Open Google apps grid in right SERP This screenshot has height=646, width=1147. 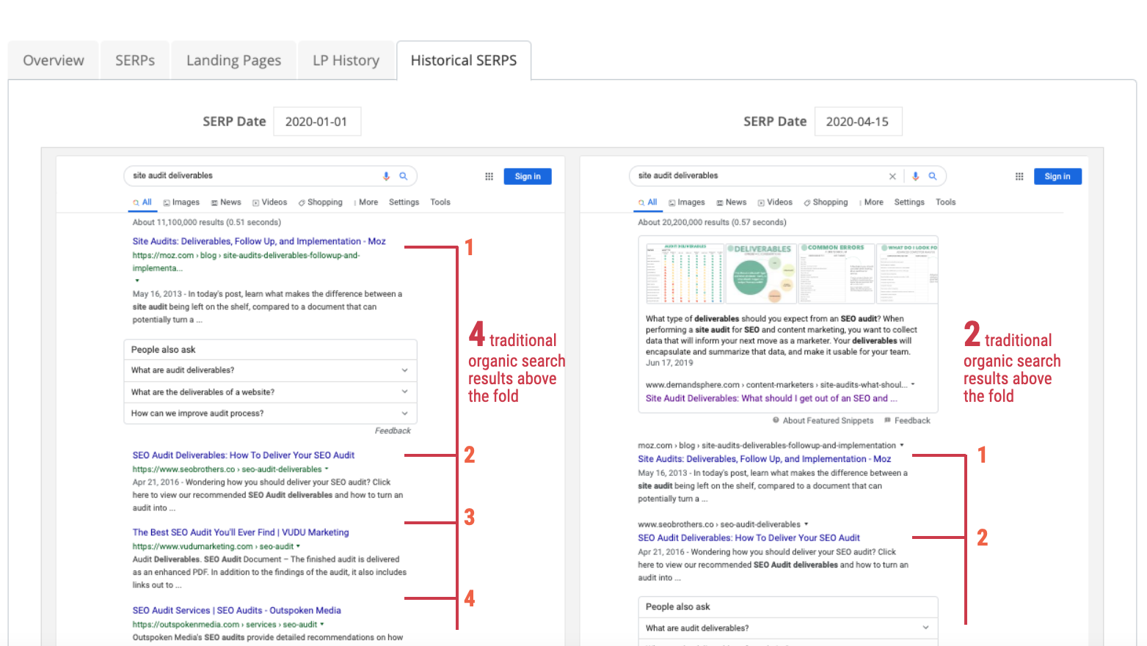click(x=1019, y=177)
